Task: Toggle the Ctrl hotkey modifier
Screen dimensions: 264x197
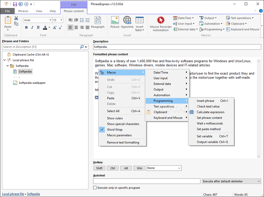Action: pyautogui.click(x=113, y=168)
